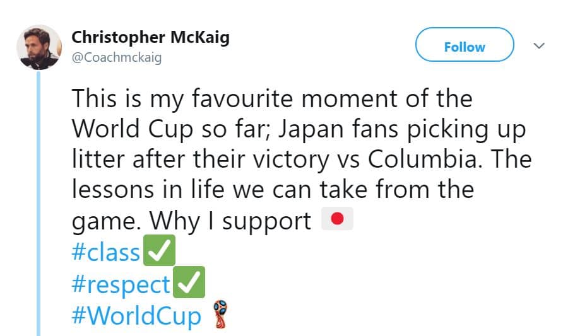This screenshot has height=336, width=575.
Task: Click the Japan flag emoji
Action: [x=337, y=220]
